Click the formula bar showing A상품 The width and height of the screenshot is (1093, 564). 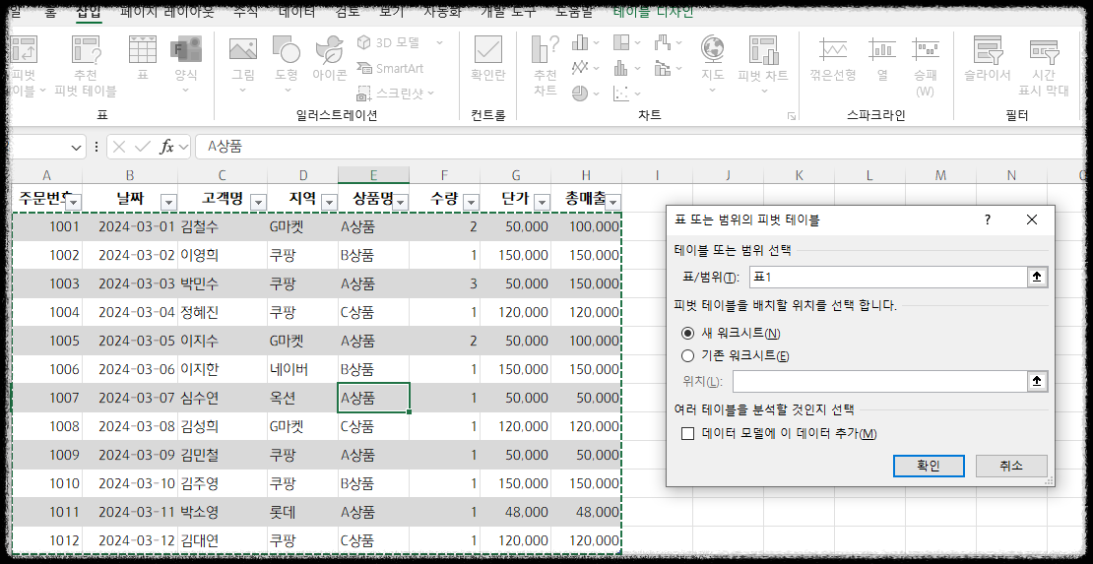coord(641,147)
